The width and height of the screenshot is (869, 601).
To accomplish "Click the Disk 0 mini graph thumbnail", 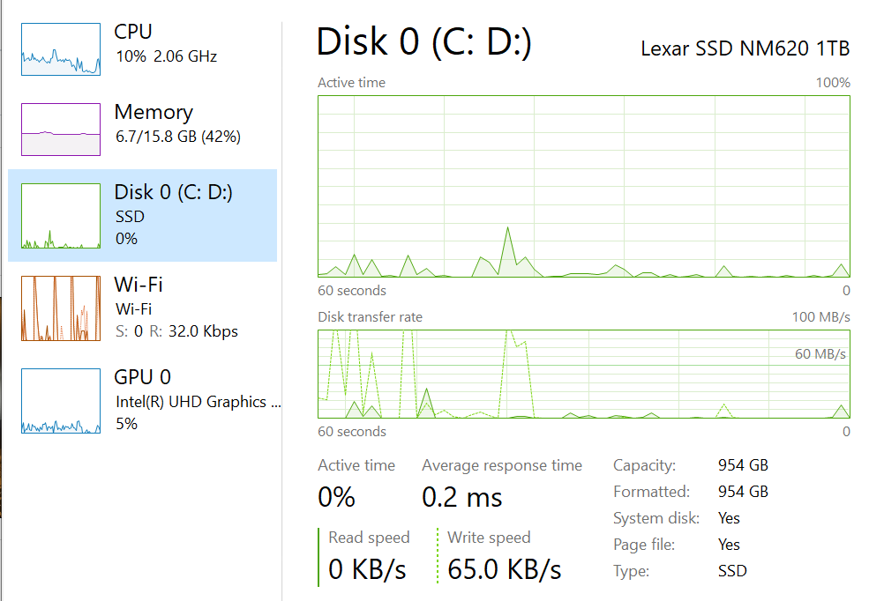I will (x=61, y=216).
